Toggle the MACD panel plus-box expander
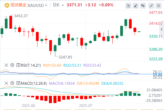 (x=18, y=83)
